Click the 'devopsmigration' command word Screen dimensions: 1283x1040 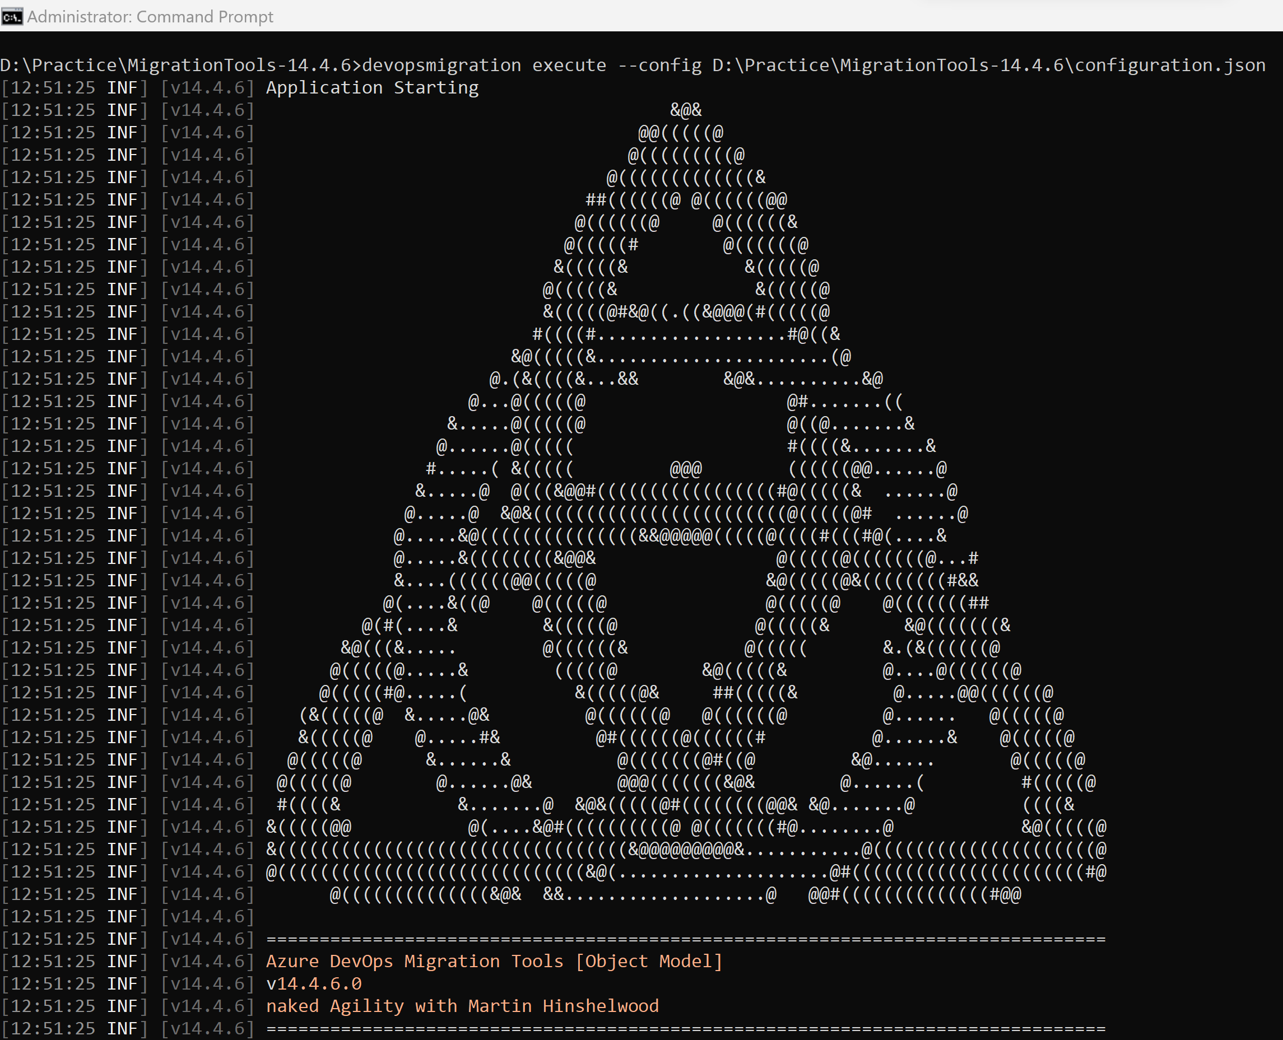tap(441, 65)
